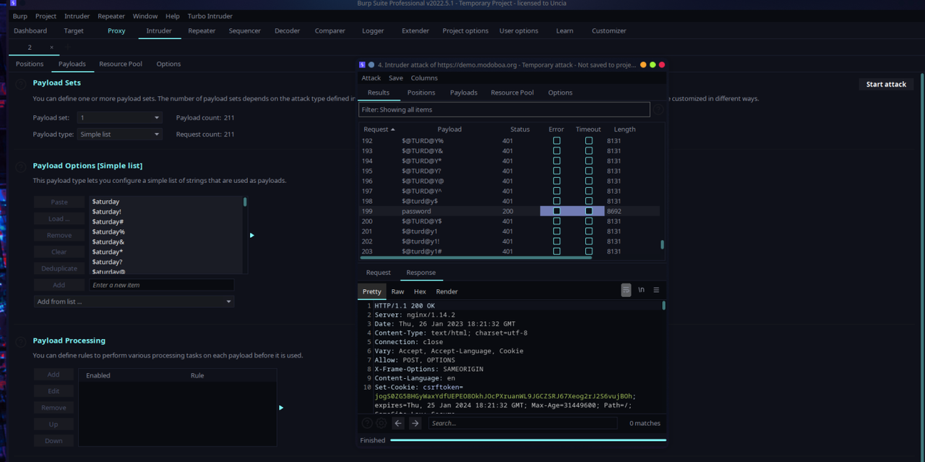Screen dimensions: 925x462
Task: Click help icon beside the response search
Action: click(366, 423)
